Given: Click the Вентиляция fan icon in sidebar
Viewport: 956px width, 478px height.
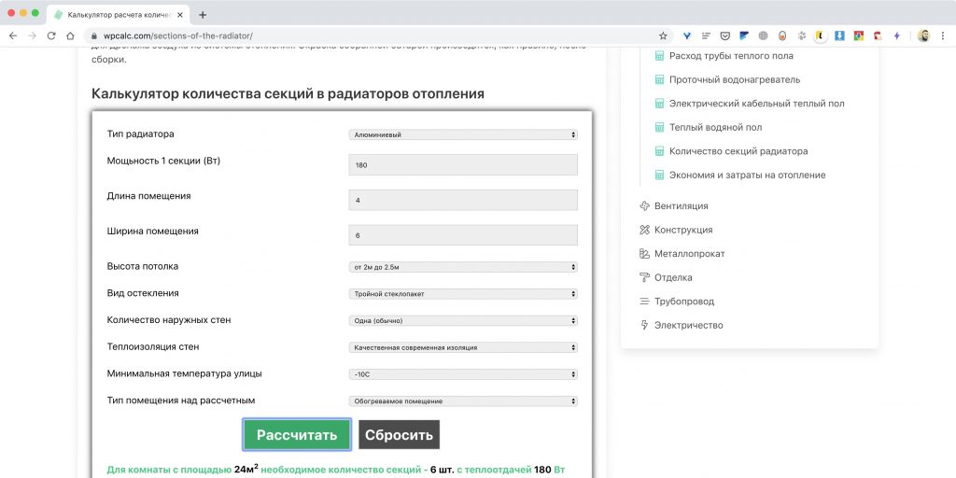Looking at the screenshot, I should [644, 205].
